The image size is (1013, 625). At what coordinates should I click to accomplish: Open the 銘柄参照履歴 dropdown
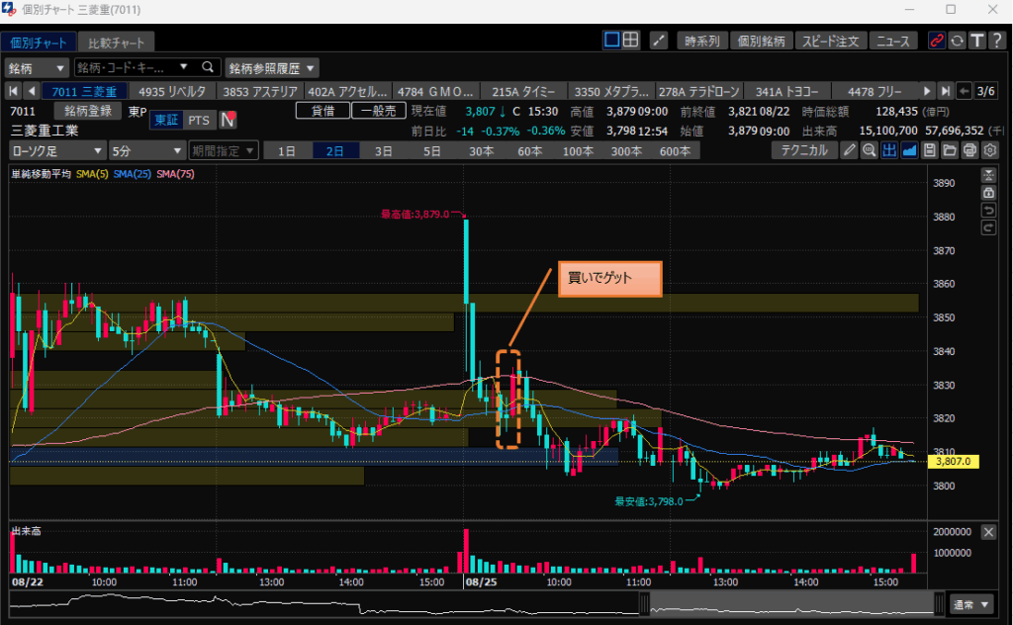272,68
